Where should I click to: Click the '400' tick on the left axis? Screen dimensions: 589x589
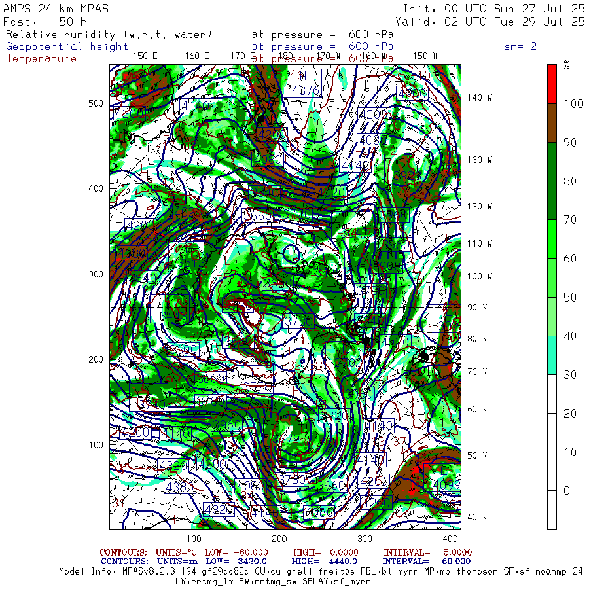96,189
